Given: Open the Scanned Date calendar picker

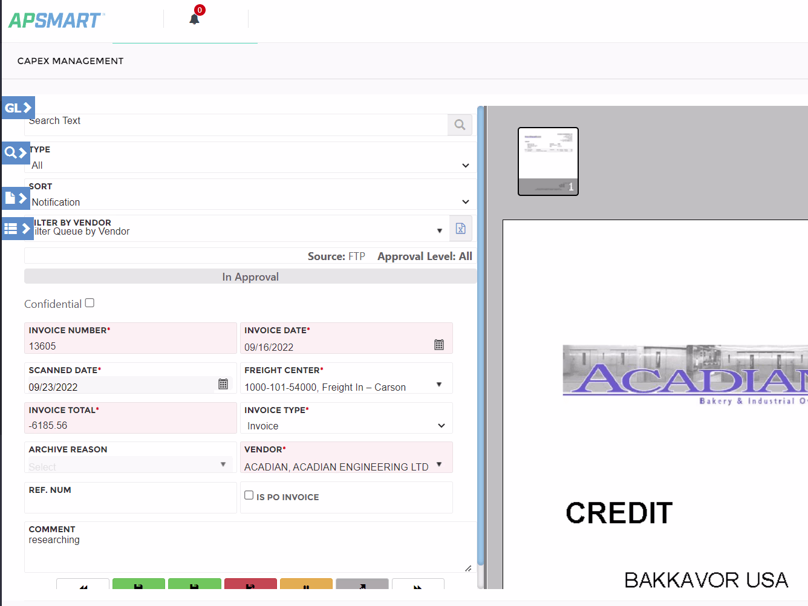Looking at the screenshot, I should tap(223, 383).
